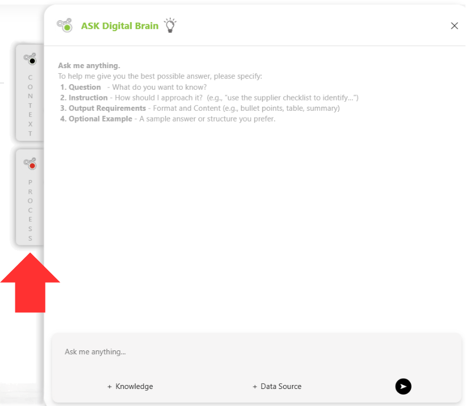This screenshot has width=466, height=406.
Task: Add a Knowledge source
Action: [x=130, y=387]
